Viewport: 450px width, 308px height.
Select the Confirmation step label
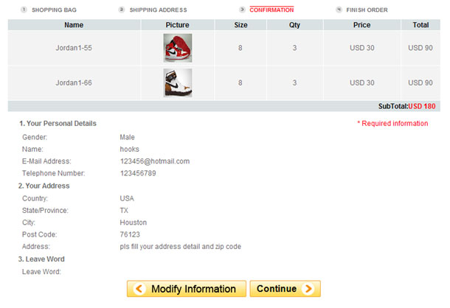pos(271,10)
